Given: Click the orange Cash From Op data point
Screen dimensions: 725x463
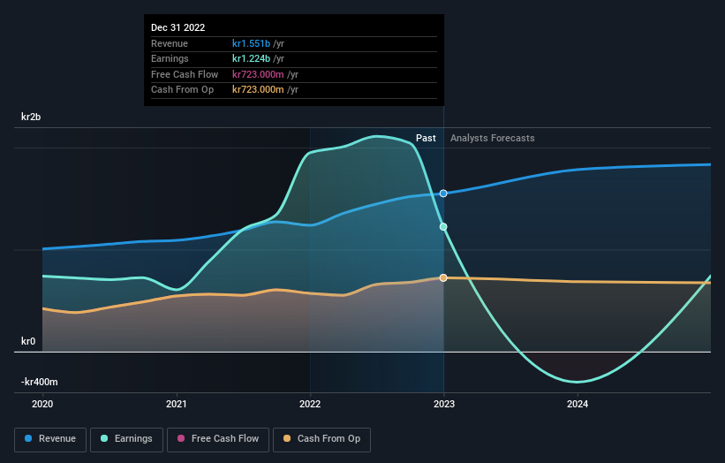Looking at the screenshot, I should pos(443,278).
